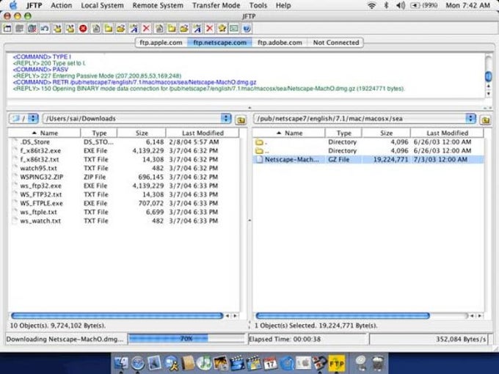Click the first yellow new-folder toolbar icon
499x374 pixels.
(109, 29)
